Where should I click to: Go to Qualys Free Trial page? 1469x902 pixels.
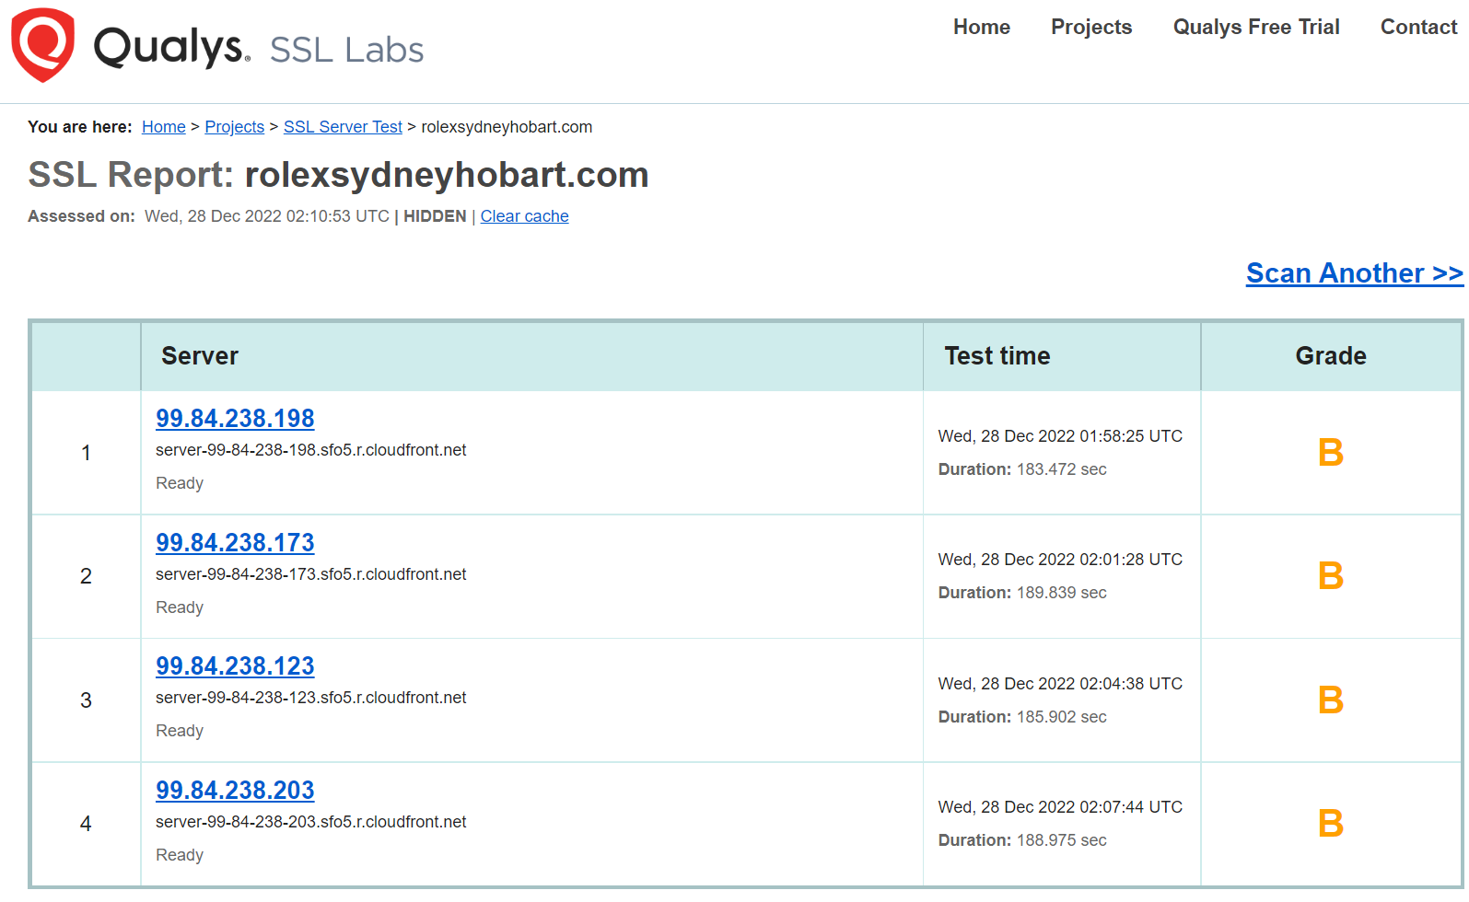pyautogui.click(x=1255, y=28)
